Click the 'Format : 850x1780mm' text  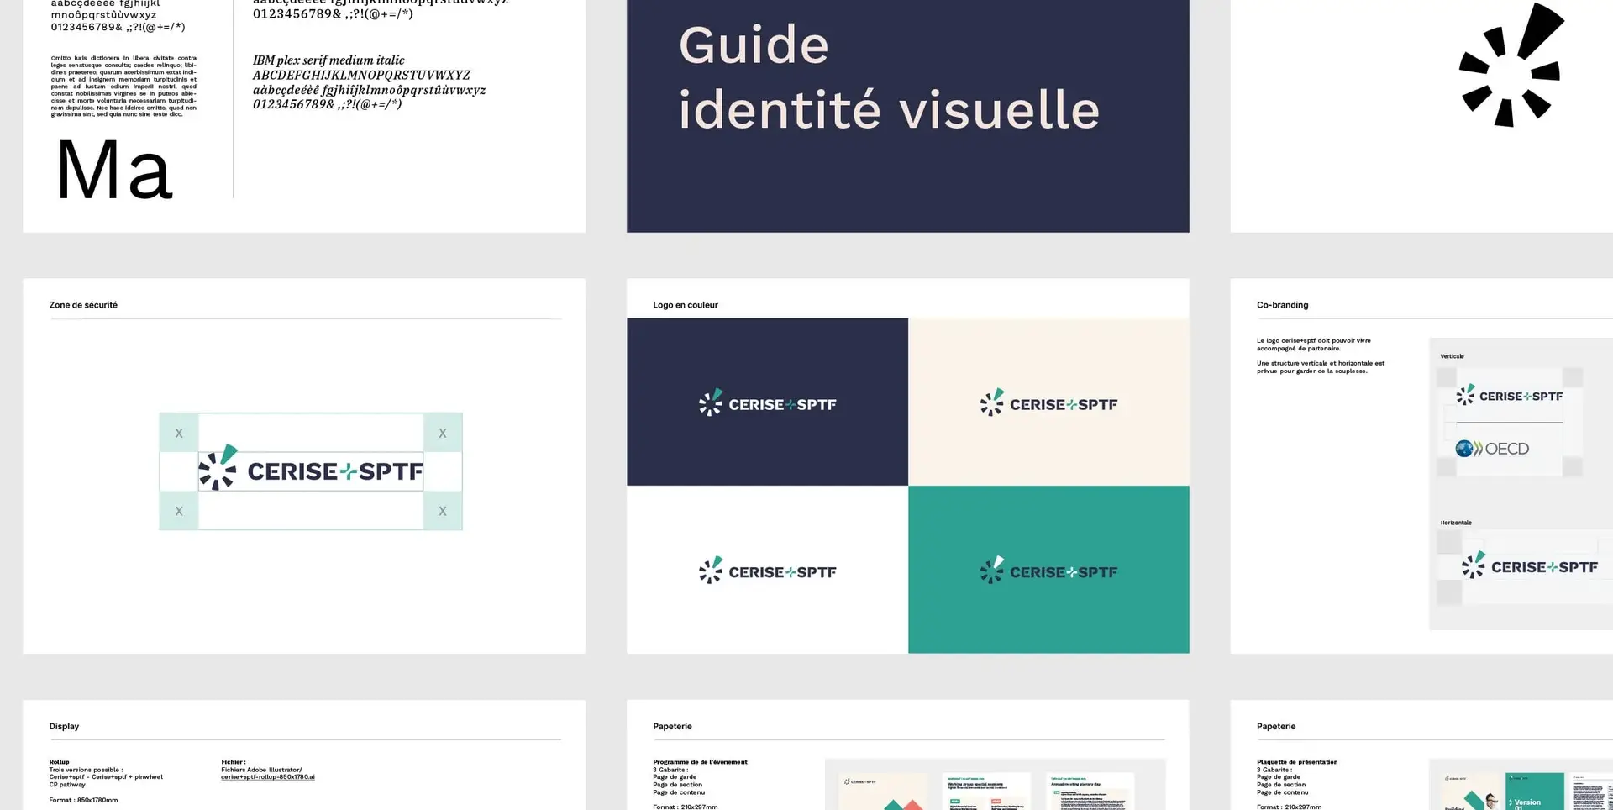tap(83, 800)
